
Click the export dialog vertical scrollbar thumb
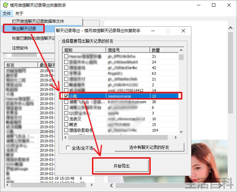pos(181,57)
